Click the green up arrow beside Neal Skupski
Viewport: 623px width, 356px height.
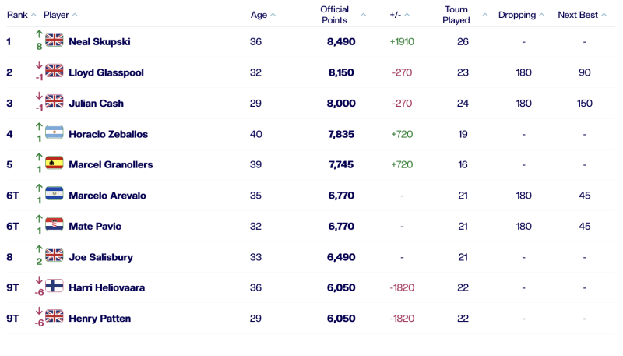tap(39, 34)
